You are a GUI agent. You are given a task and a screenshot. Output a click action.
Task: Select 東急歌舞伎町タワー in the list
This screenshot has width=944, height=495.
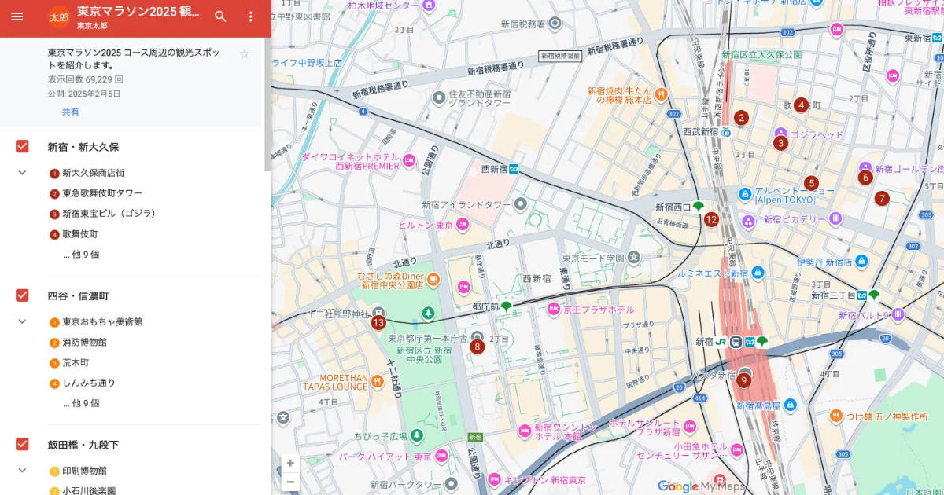pyautogui.click(x=102, y=193)
